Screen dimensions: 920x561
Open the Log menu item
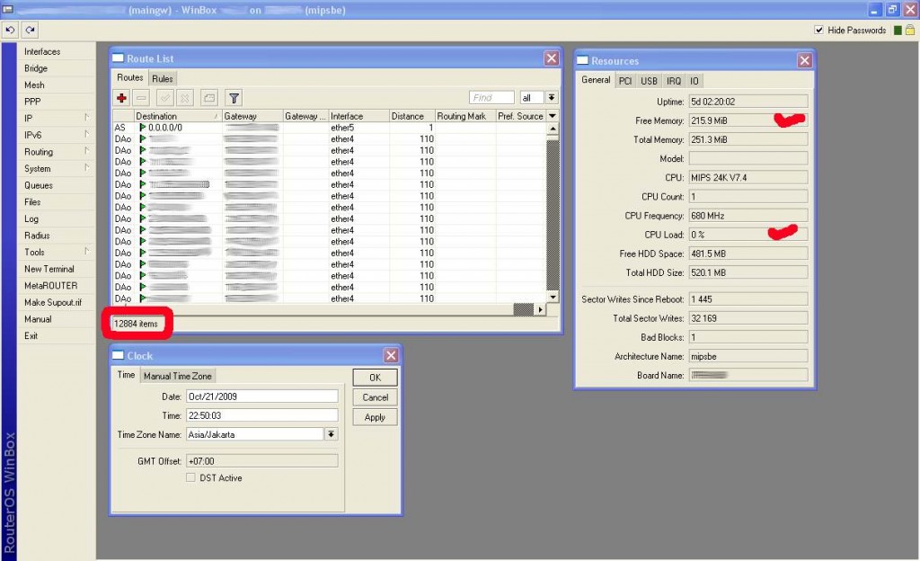click(x=57, y=218)
